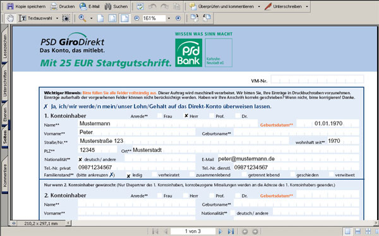Redo action with right curved arrow
The height and width of the screenshot is (236, 379).
[165, 6]
